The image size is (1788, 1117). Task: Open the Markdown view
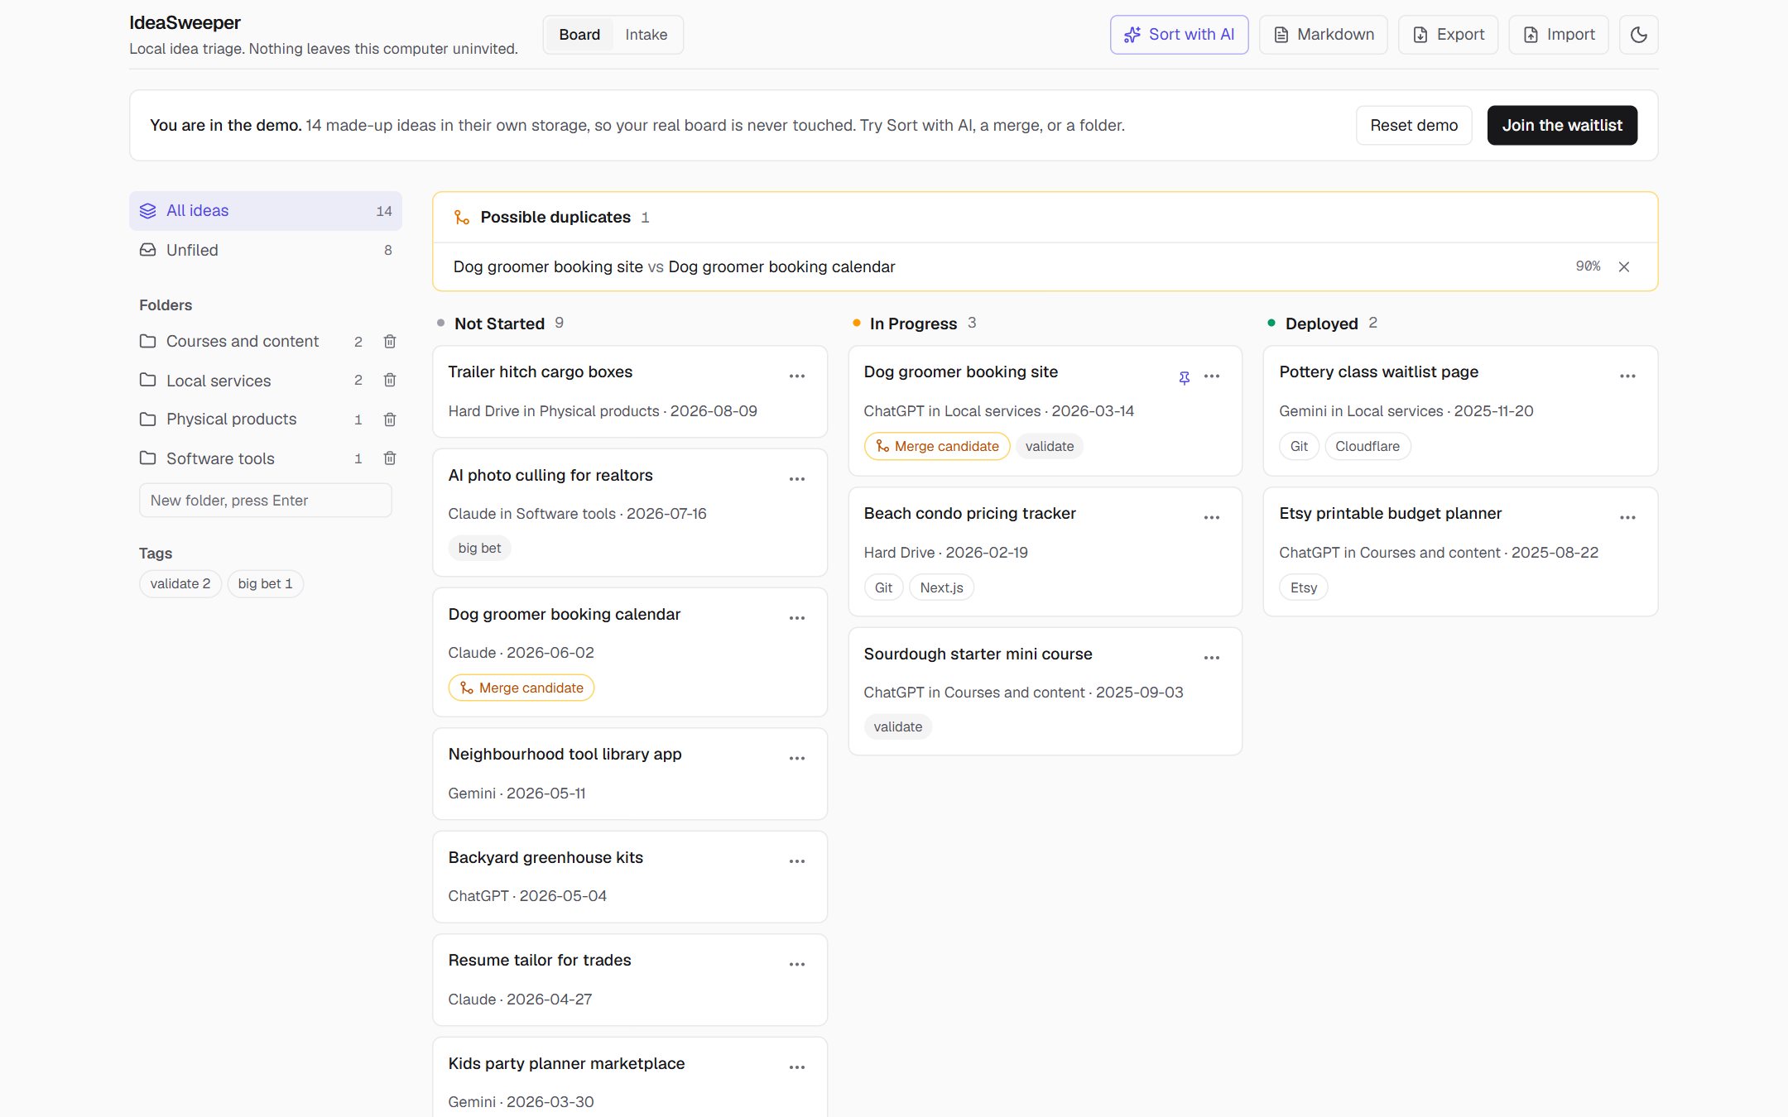(x=1323, y=35)
